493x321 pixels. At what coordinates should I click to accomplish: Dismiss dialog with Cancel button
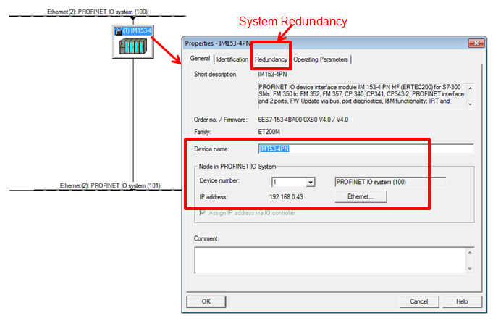[419, 301]
